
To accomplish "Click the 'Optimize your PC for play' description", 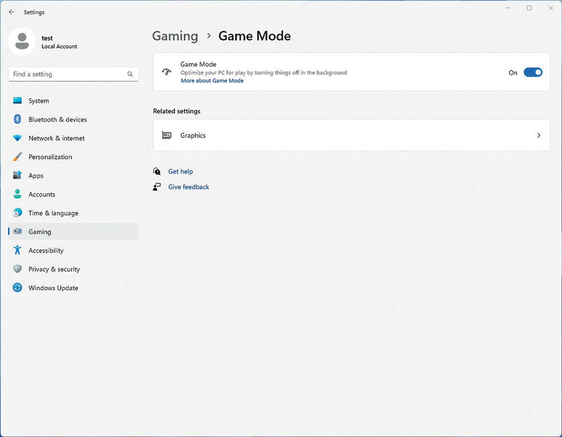I will [264, 73].
